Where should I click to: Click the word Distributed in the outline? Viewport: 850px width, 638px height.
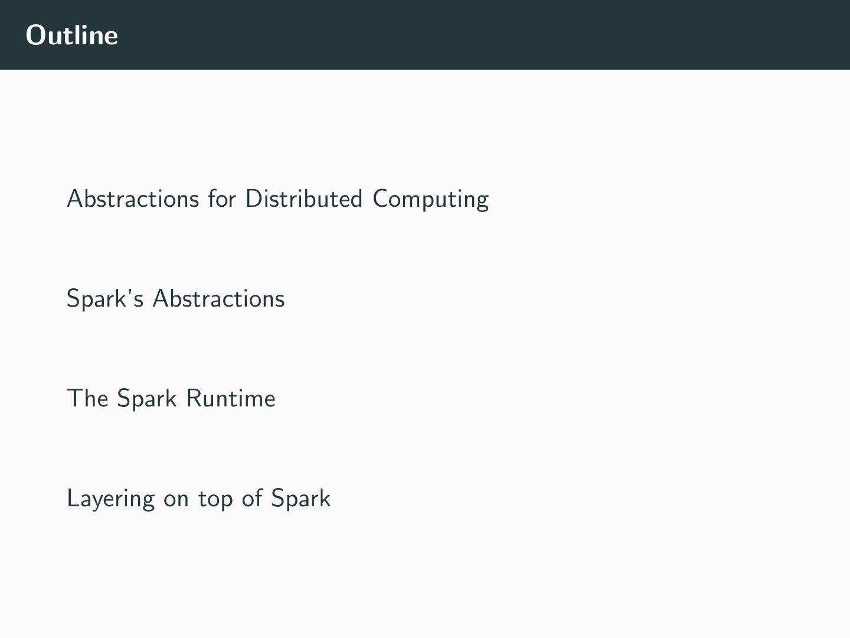pyautogui.click(x=303, y=199)
